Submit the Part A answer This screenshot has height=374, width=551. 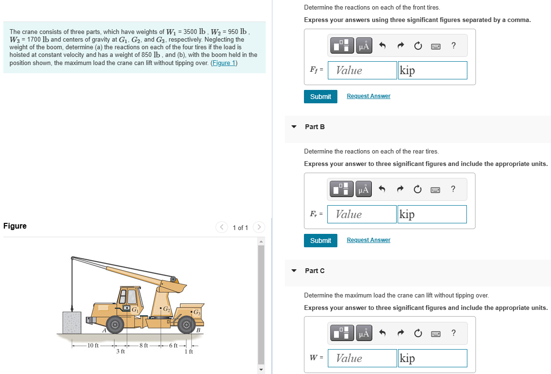(320, 96)
